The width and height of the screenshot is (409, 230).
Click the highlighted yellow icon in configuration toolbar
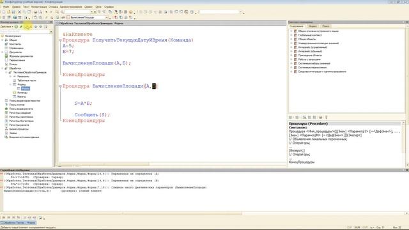(x=27, y=27)
